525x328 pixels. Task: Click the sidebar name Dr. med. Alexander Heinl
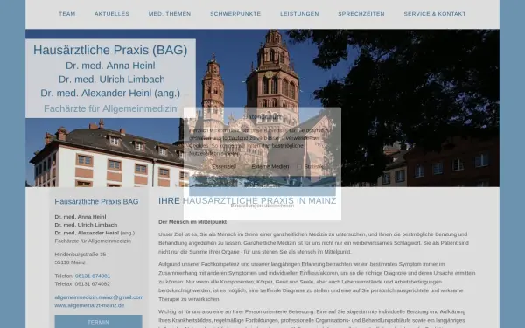87,233
